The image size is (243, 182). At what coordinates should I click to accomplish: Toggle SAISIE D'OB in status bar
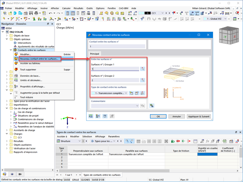coord(98,180)
